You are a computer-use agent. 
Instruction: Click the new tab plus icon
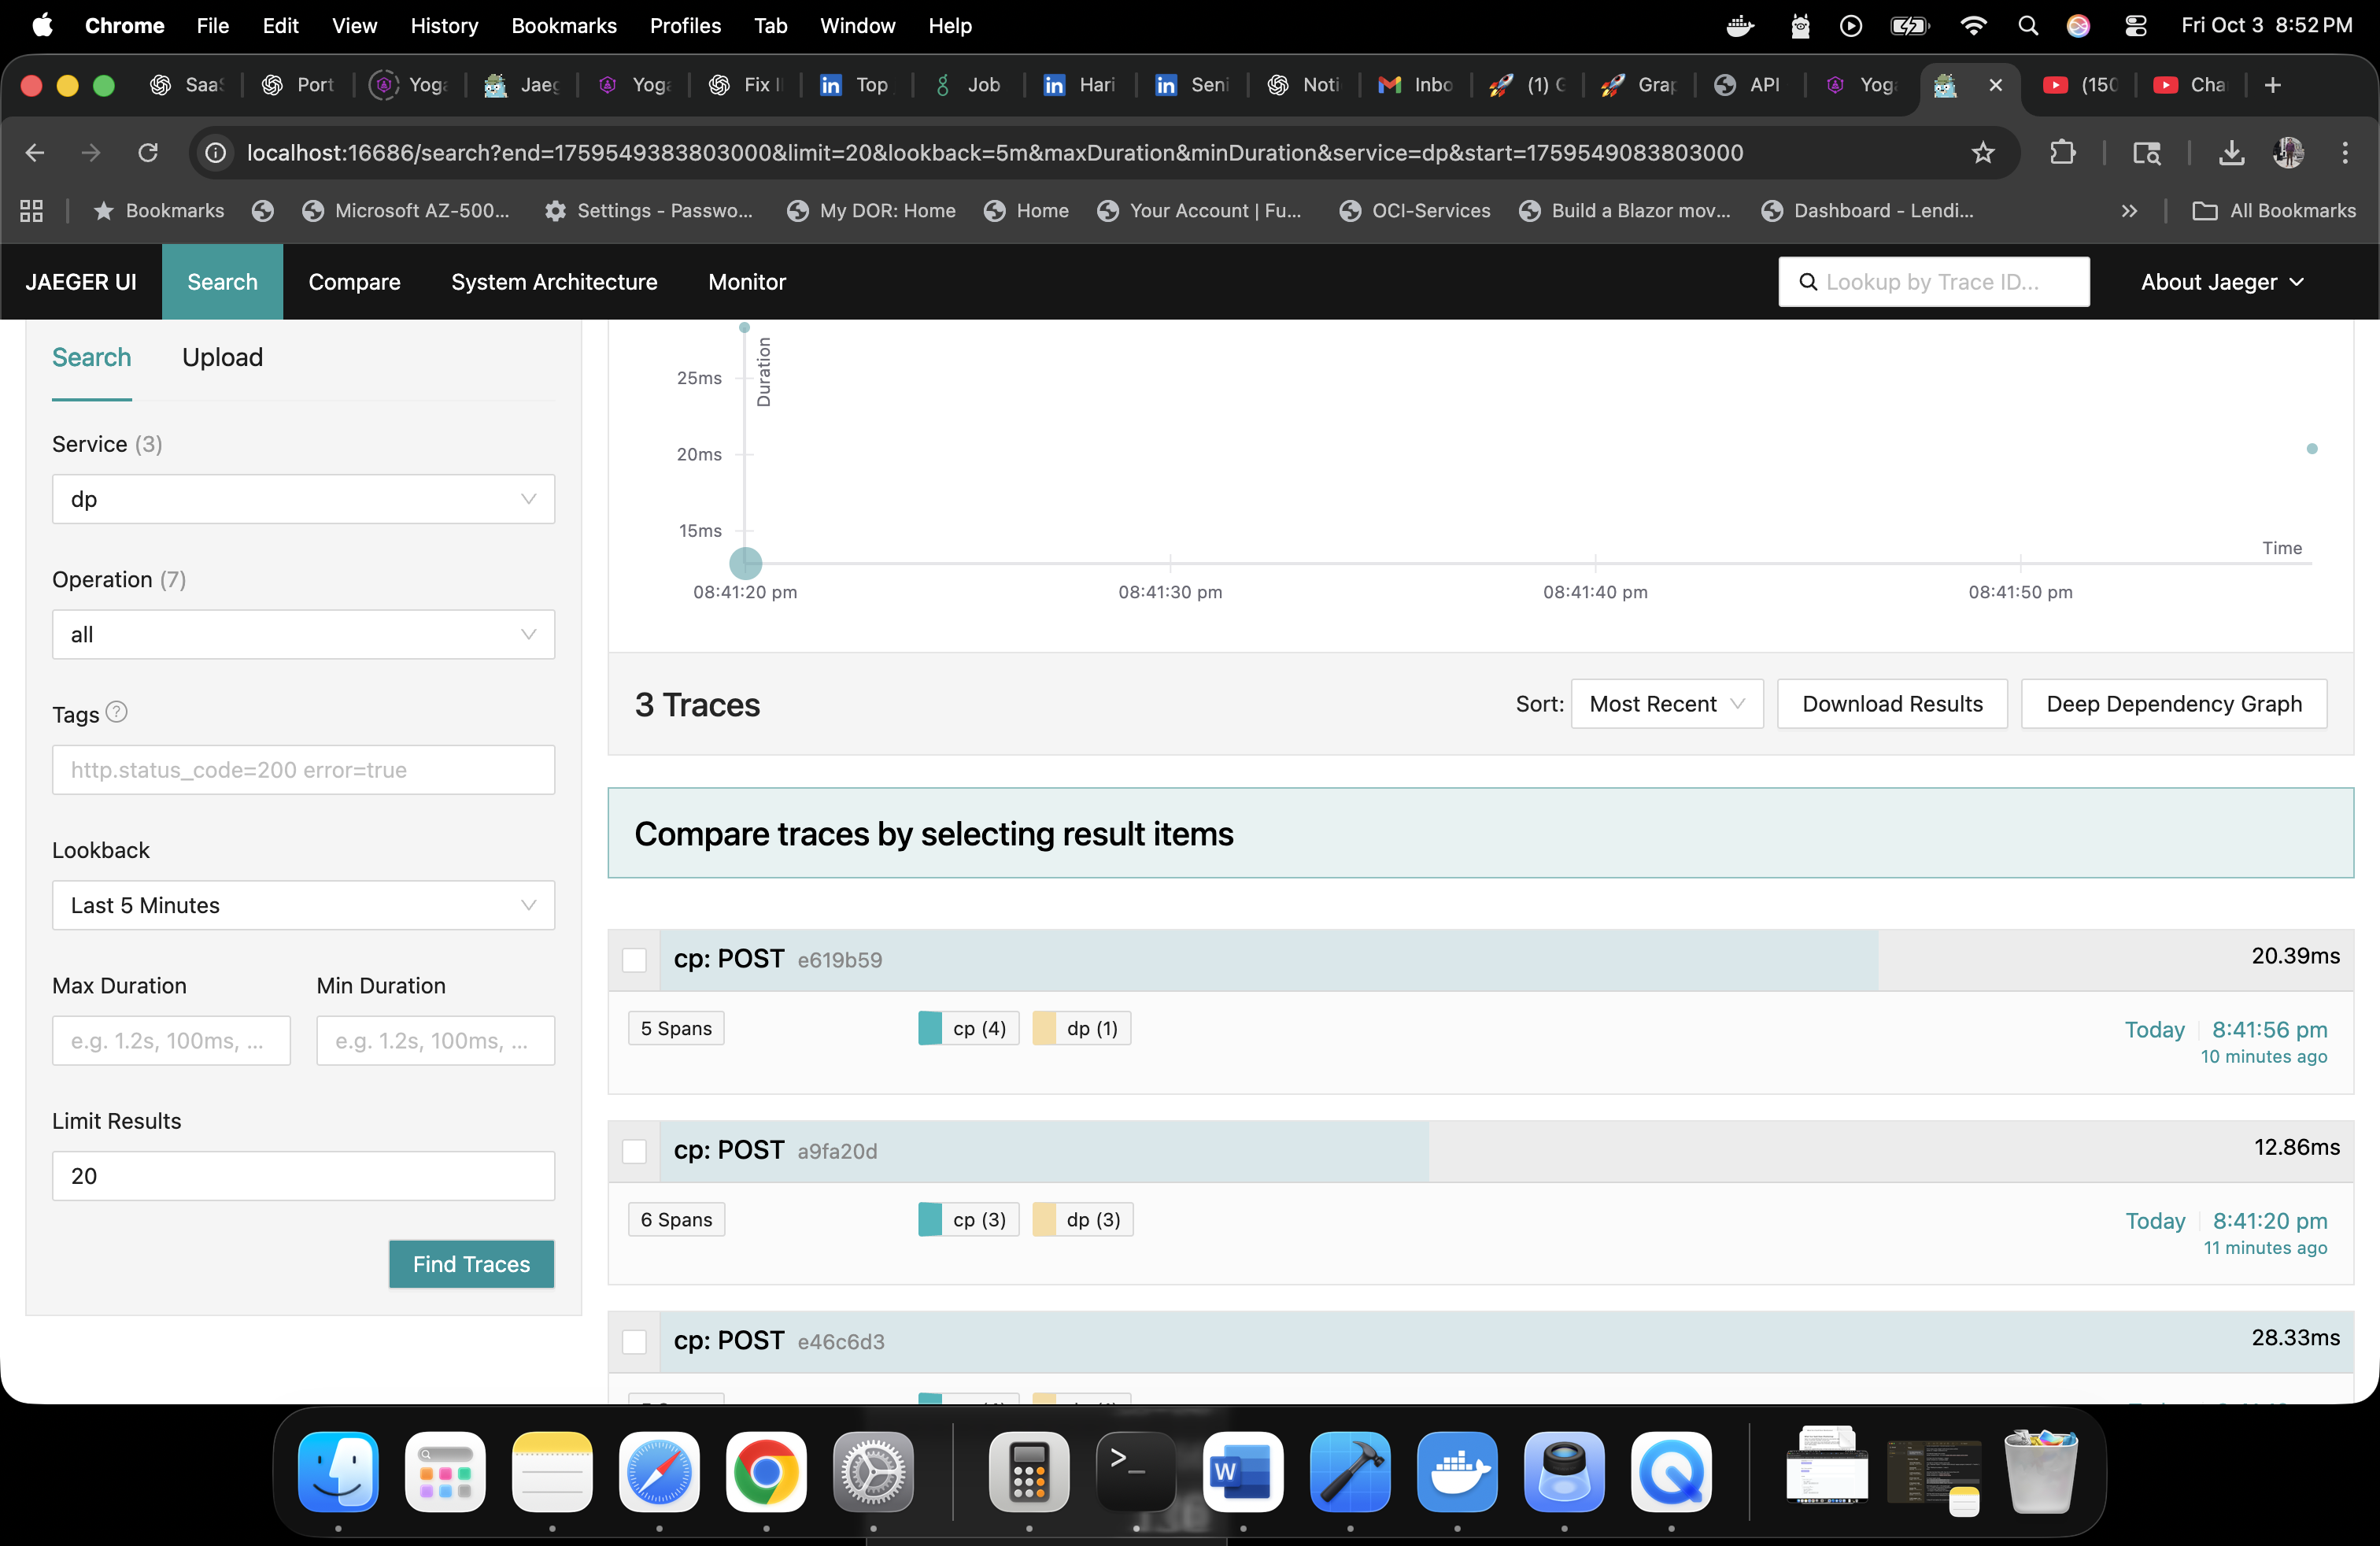(2273, 85)
